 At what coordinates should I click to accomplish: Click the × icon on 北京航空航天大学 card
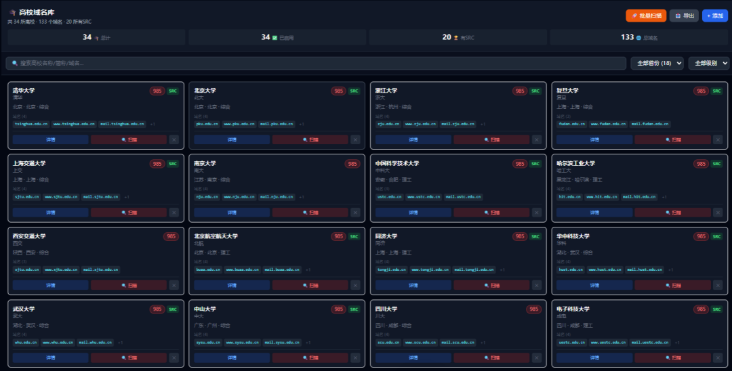355,285
